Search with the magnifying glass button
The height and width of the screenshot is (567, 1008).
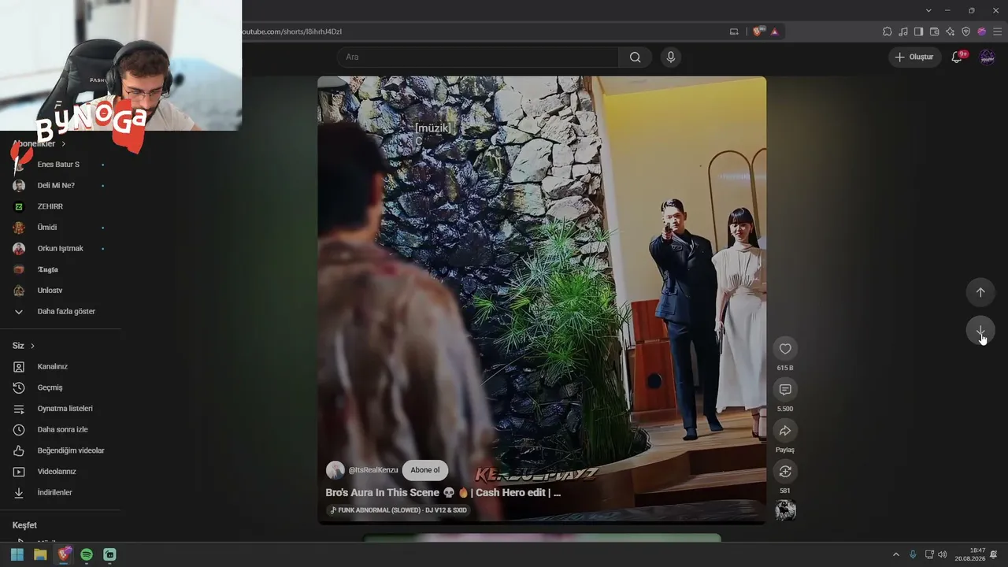635,57
